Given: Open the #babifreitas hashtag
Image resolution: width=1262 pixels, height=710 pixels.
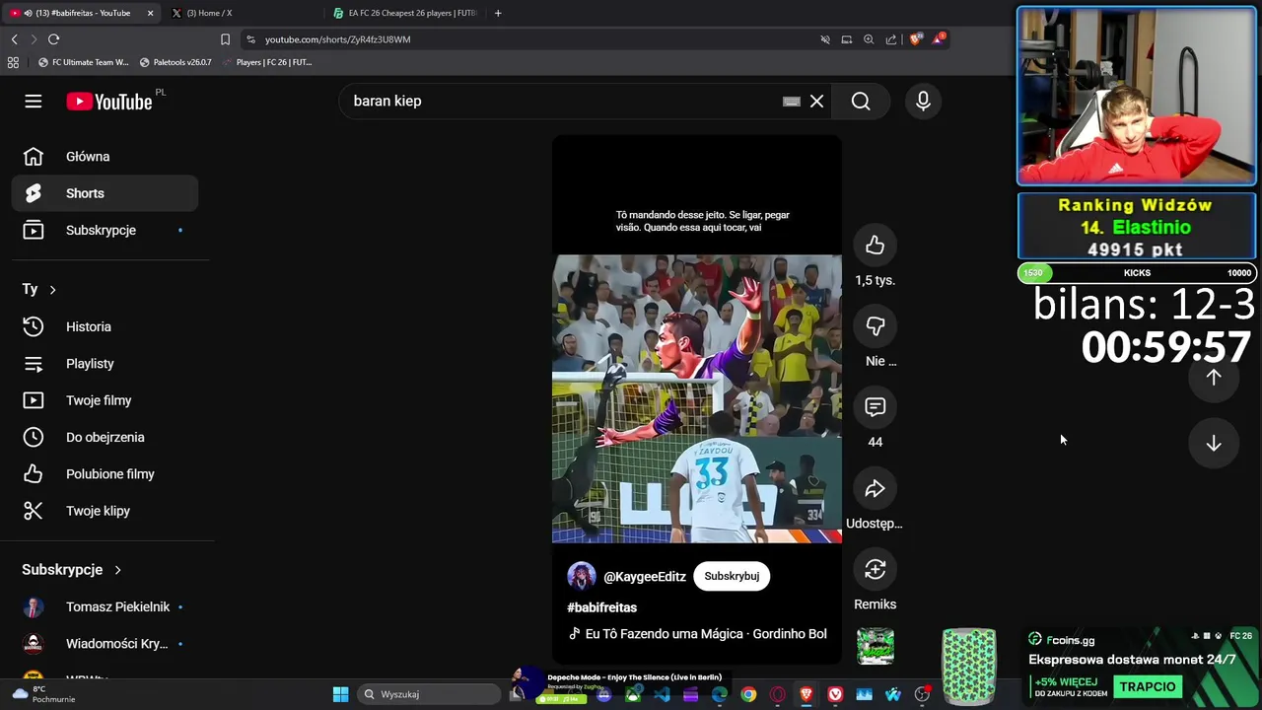Looking at the screenshot, I should [x=601, y=607].
